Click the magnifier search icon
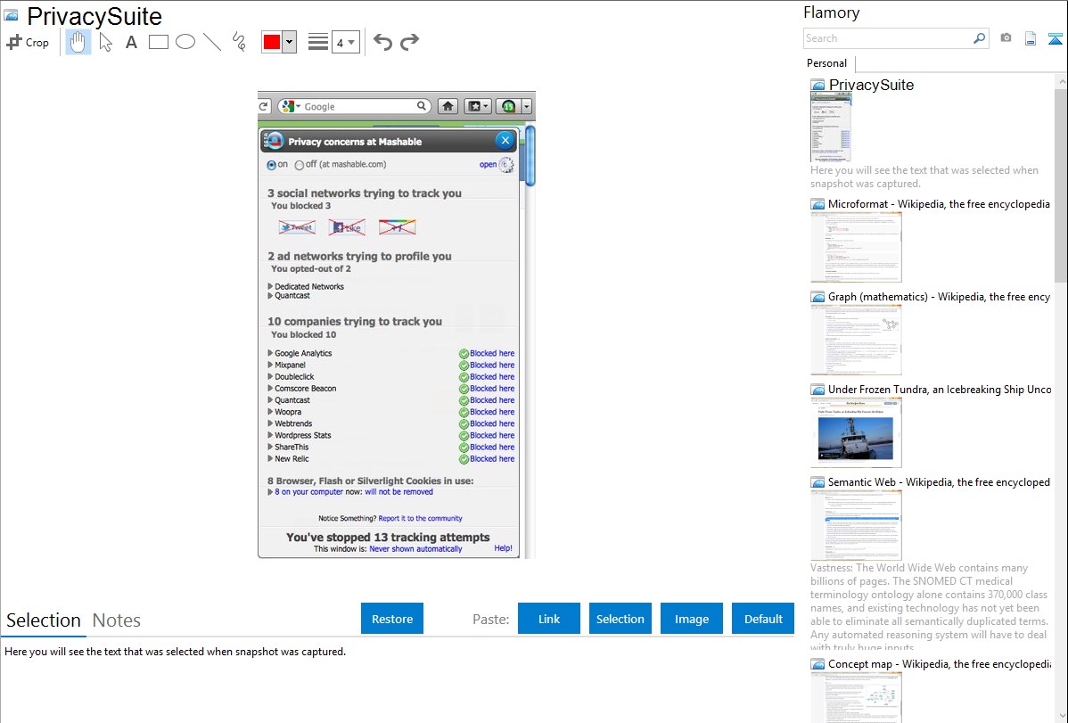 980,38
